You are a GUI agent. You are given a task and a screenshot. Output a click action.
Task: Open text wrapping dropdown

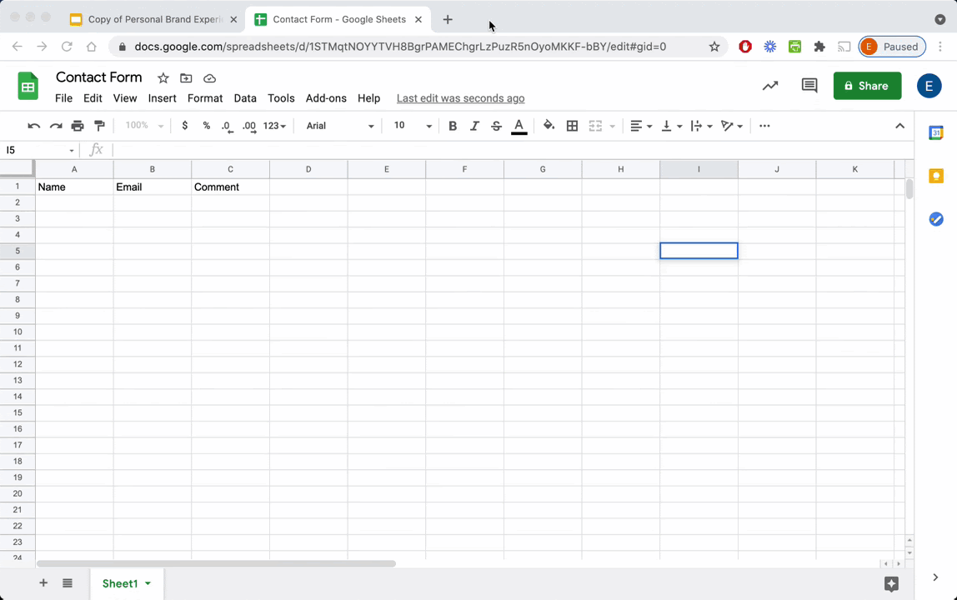click(701, 126)
